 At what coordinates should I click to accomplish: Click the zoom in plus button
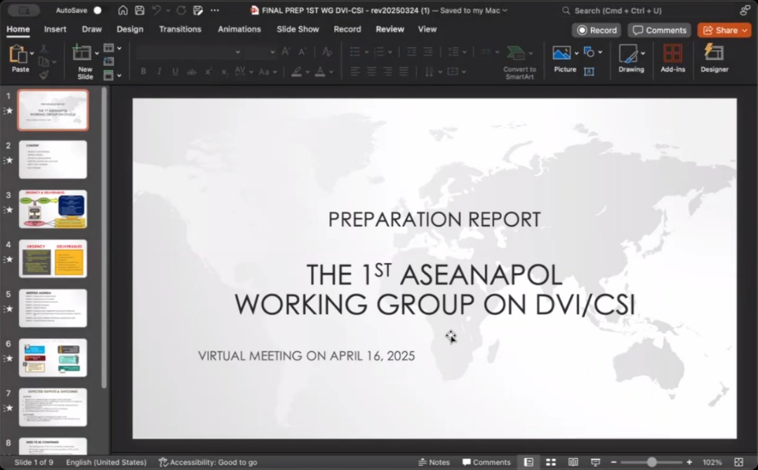[x=689, y=462]
